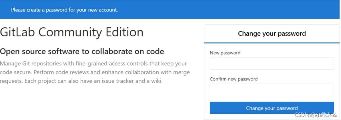Click the blue alert banner message text
This screenshot has width=341, height=120.
click(x=64, y=10)
